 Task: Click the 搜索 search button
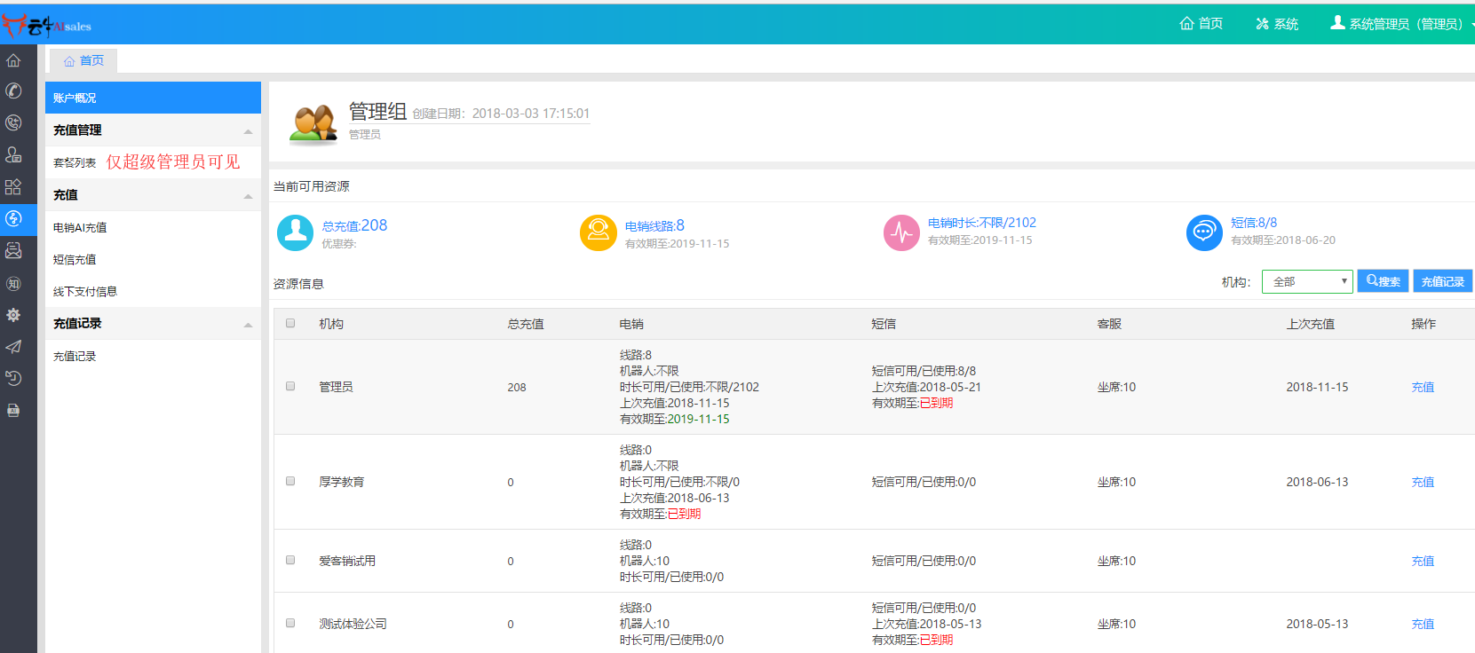(x=1383, y=281)
